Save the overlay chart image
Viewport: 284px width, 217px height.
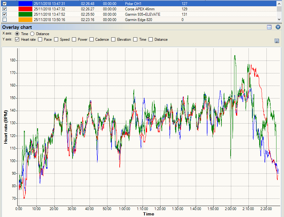[x=277, y=41]
